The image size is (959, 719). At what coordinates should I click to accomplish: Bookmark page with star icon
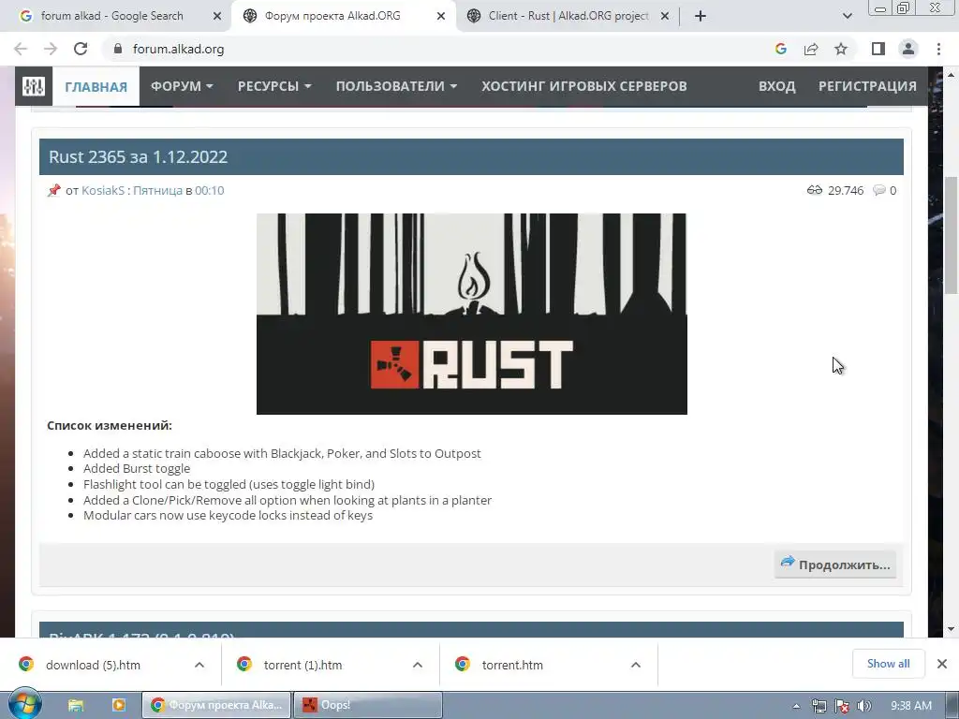pos(841,49)
